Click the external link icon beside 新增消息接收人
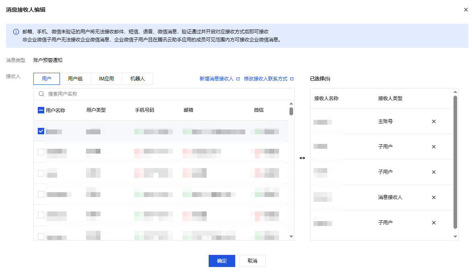The height and width of the screenshot is (273, 472). pos(238,79)
